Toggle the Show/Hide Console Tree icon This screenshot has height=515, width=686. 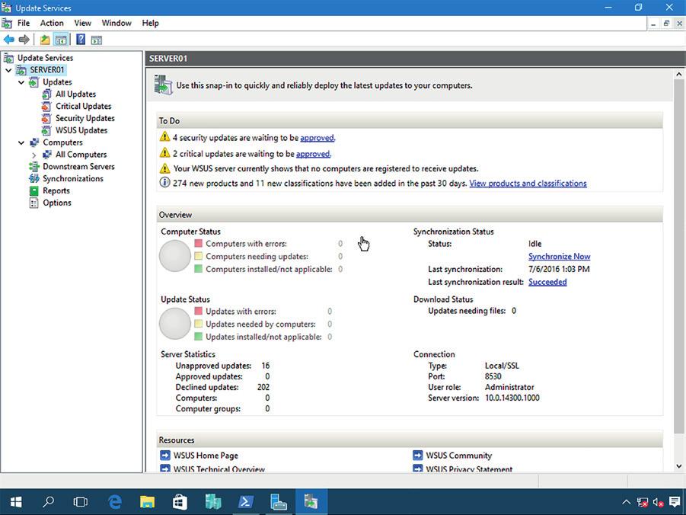click(61, 40)
